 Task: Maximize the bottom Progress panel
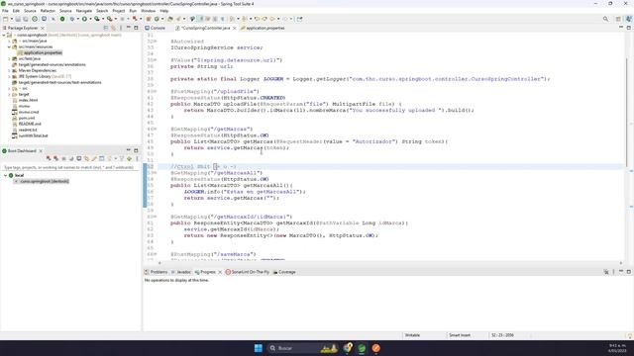[x=628, y=272]
